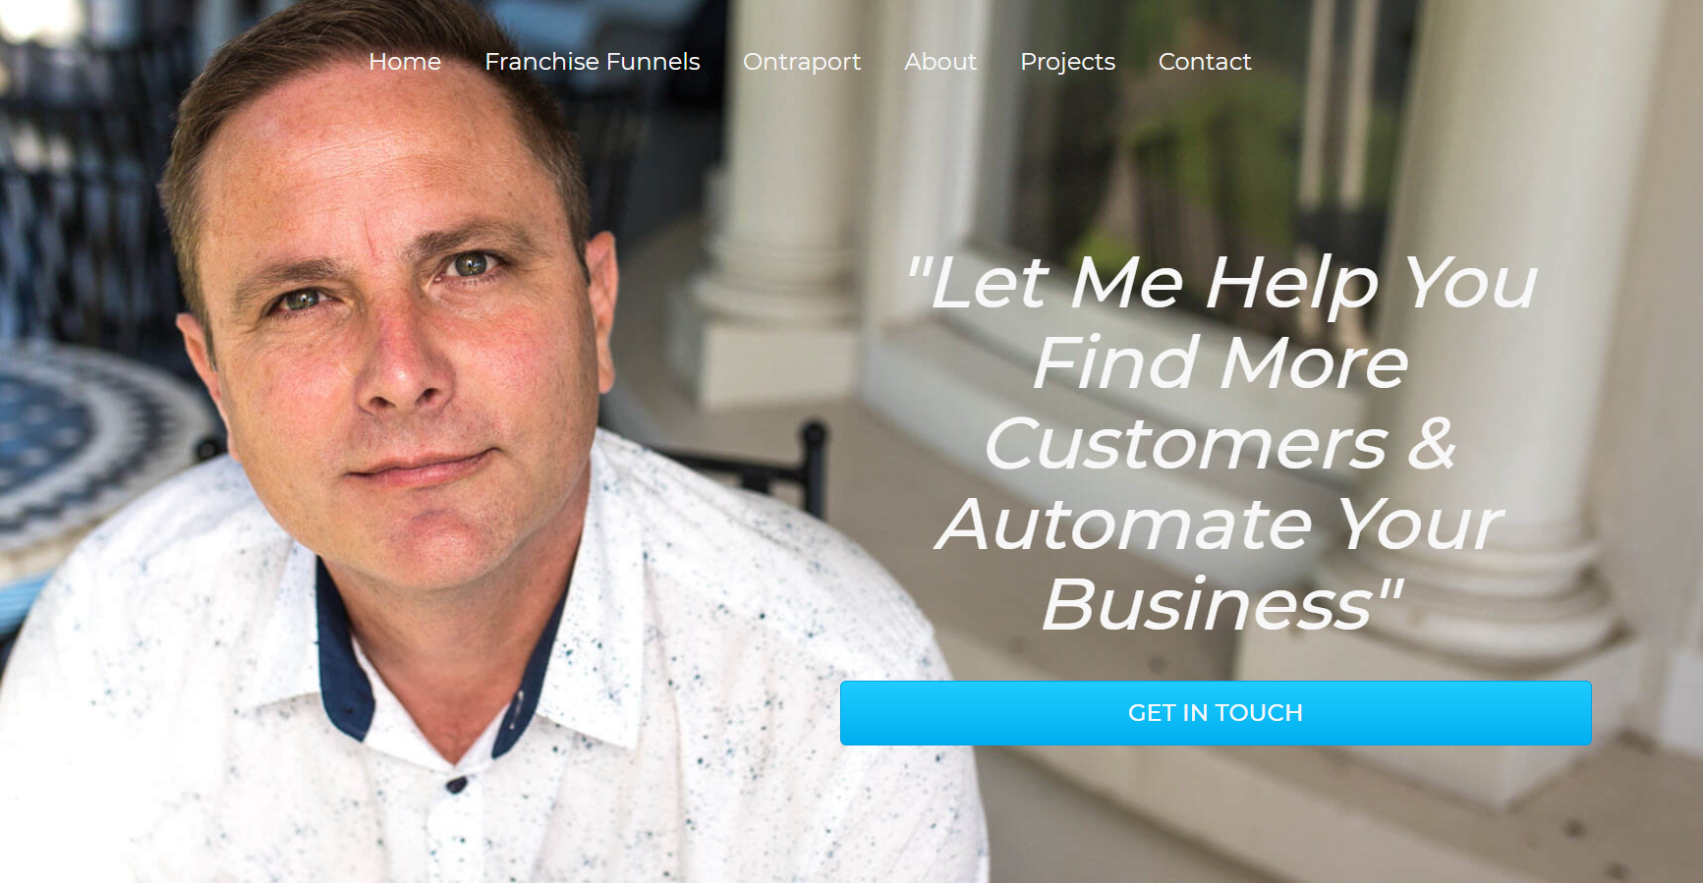1703x883 pixels.
Task: Click the 'Automate Your' headline line
Action: point(1219,524)
